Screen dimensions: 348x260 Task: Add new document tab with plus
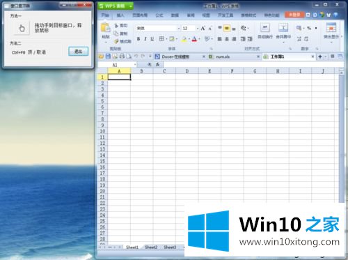tap(320, 56)
